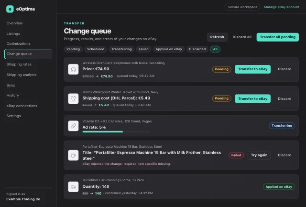Click the Ad rate transfer progress bar

pos(116,132)
